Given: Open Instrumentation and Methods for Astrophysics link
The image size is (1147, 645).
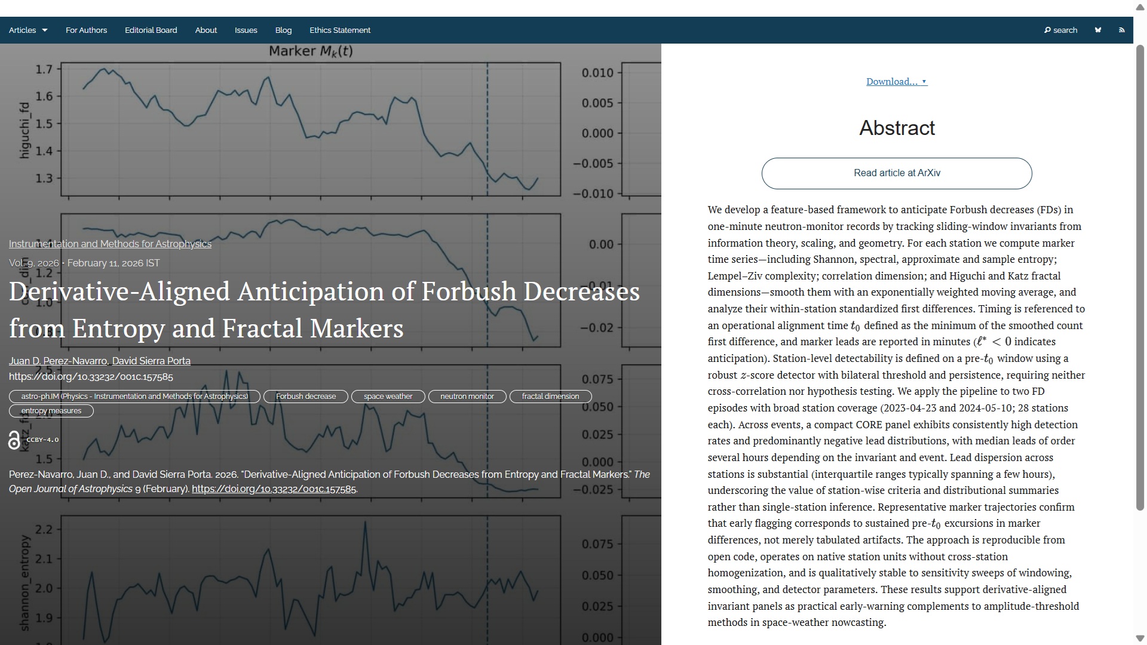Looking at the screenshot, I should tap(110, 244).
